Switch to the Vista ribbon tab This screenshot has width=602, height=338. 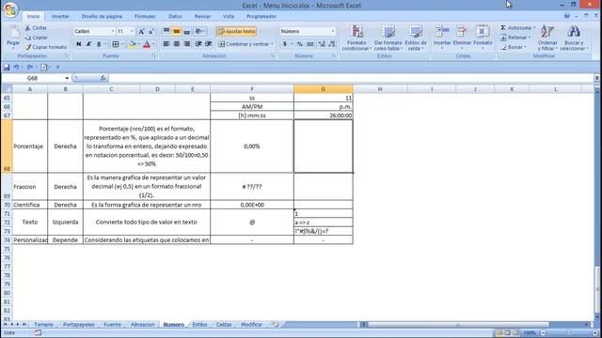(x=229, y=16)
